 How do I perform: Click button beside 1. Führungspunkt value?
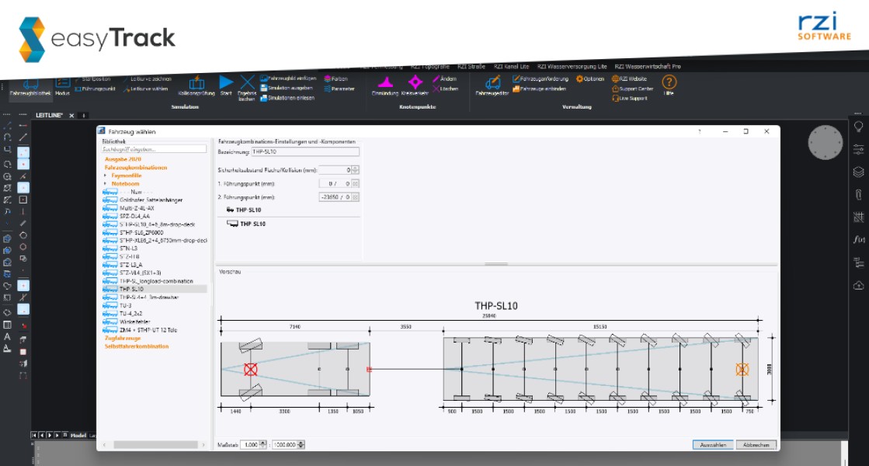click(355, 183)
